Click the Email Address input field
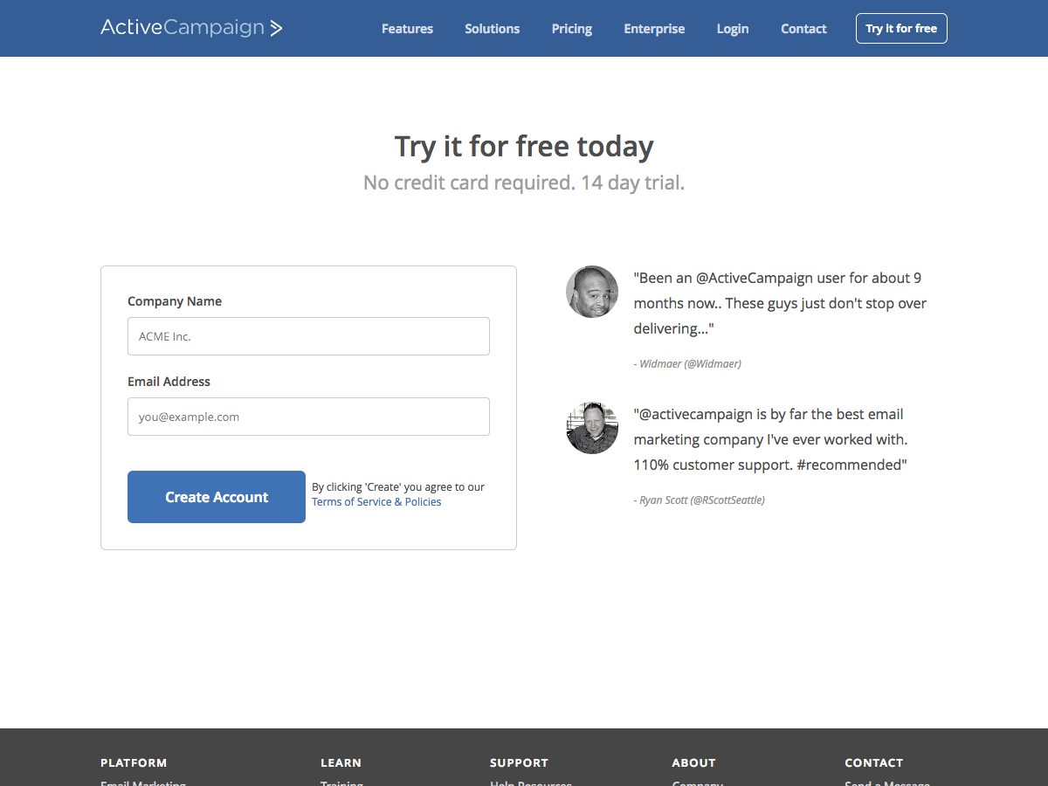This screenshot has height=786, width=1048. click(308, 417)
